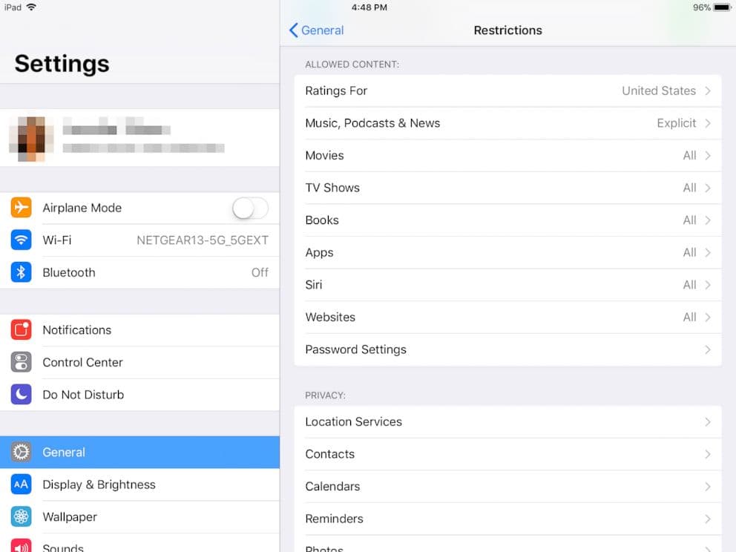Tap the red Notifications icon
This screenshot has height=552, width=736.
[21, 330]
